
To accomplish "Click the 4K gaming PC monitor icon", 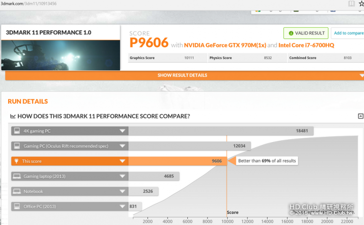I will pos(17,131).
